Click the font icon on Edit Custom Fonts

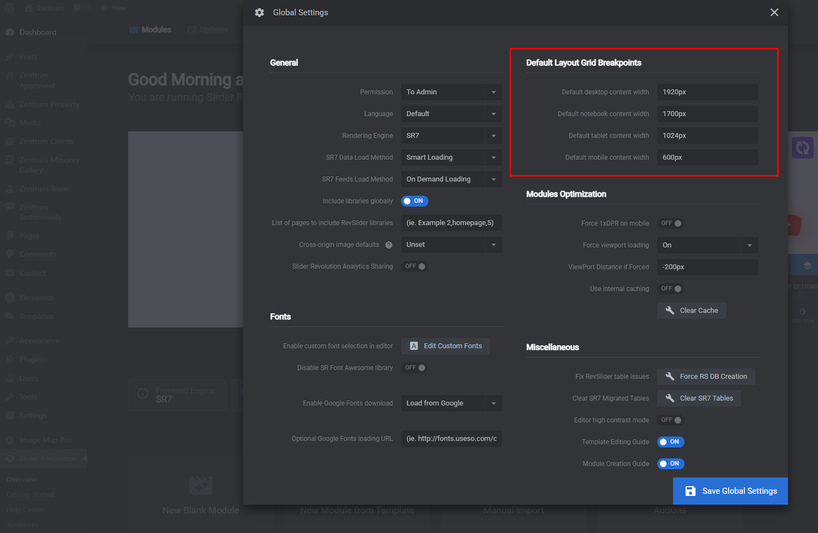[414, 346]
